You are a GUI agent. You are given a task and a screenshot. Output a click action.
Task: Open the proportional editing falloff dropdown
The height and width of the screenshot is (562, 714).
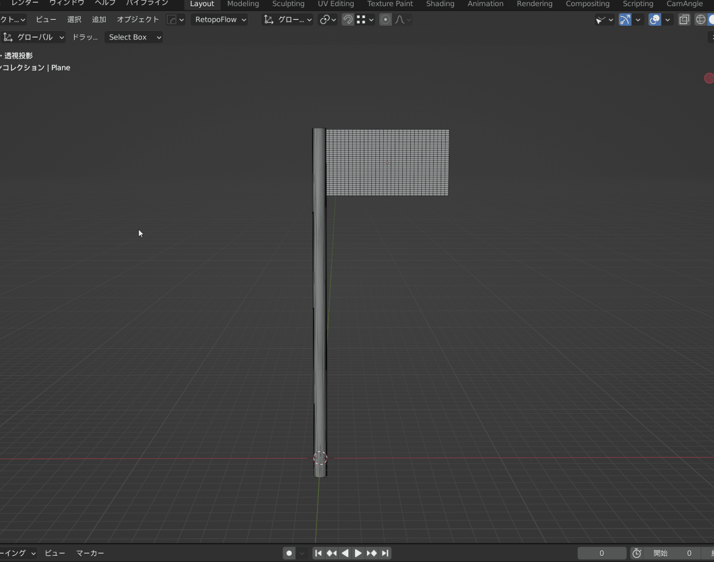403,19
